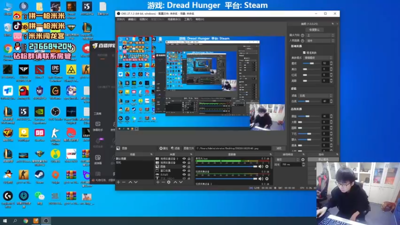Screen dimensions: 400x225
Task: Toggle visibility of 窗口采集 source
Action: (x=184, y=170)
